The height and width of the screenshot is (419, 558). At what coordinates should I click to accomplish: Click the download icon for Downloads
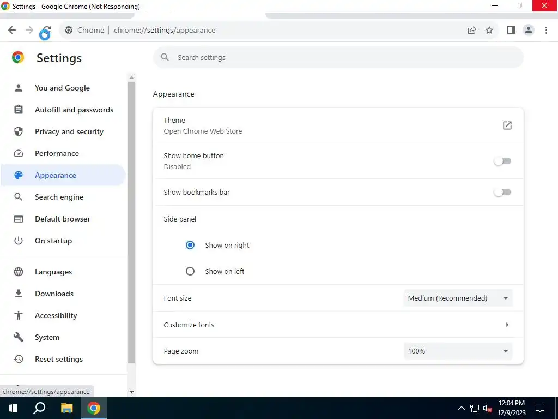tap(19, 294)
